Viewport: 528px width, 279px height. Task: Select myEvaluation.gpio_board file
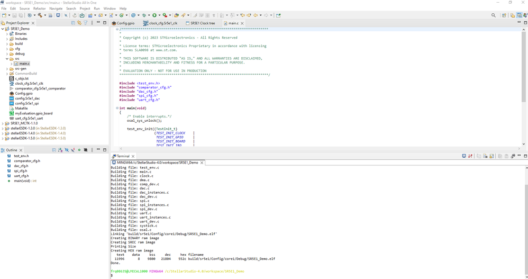tap(34, 113)
